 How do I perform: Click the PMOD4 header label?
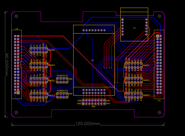coord(51,65)
